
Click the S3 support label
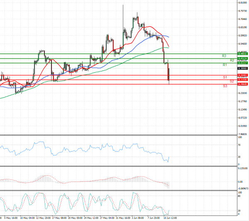tap(225, 86)
